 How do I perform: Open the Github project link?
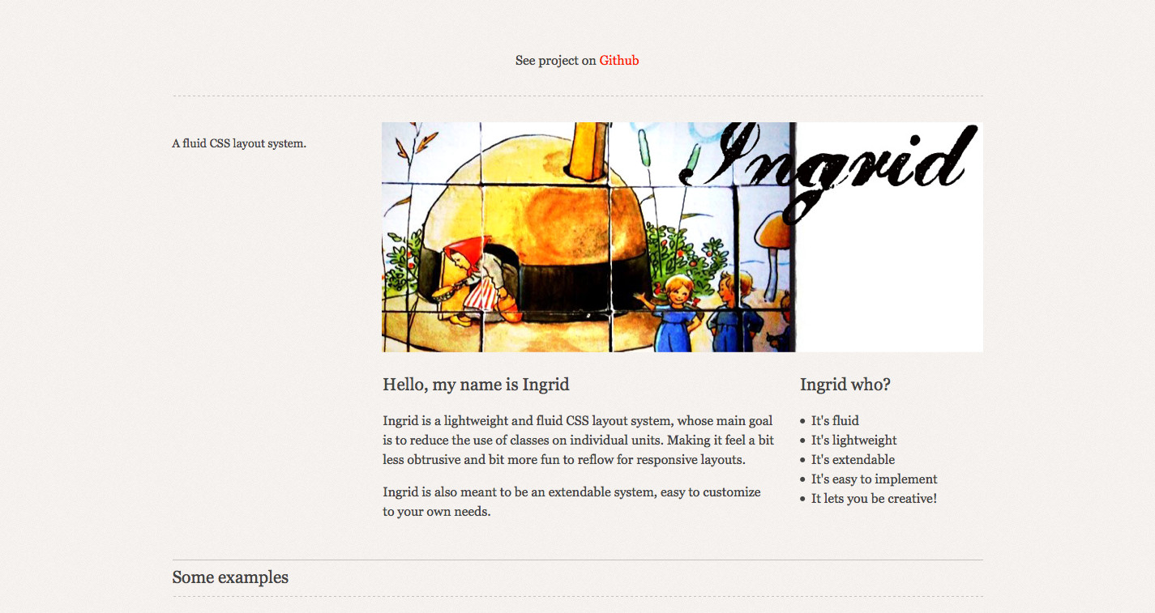618,61
